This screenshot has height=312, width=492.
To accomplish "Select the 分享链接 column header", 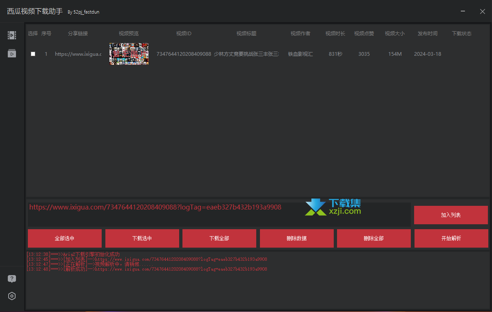I will 78,34.
